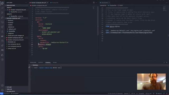Expand the backend folder
This screenshot has height=95, width=169.
click(11, 21)
